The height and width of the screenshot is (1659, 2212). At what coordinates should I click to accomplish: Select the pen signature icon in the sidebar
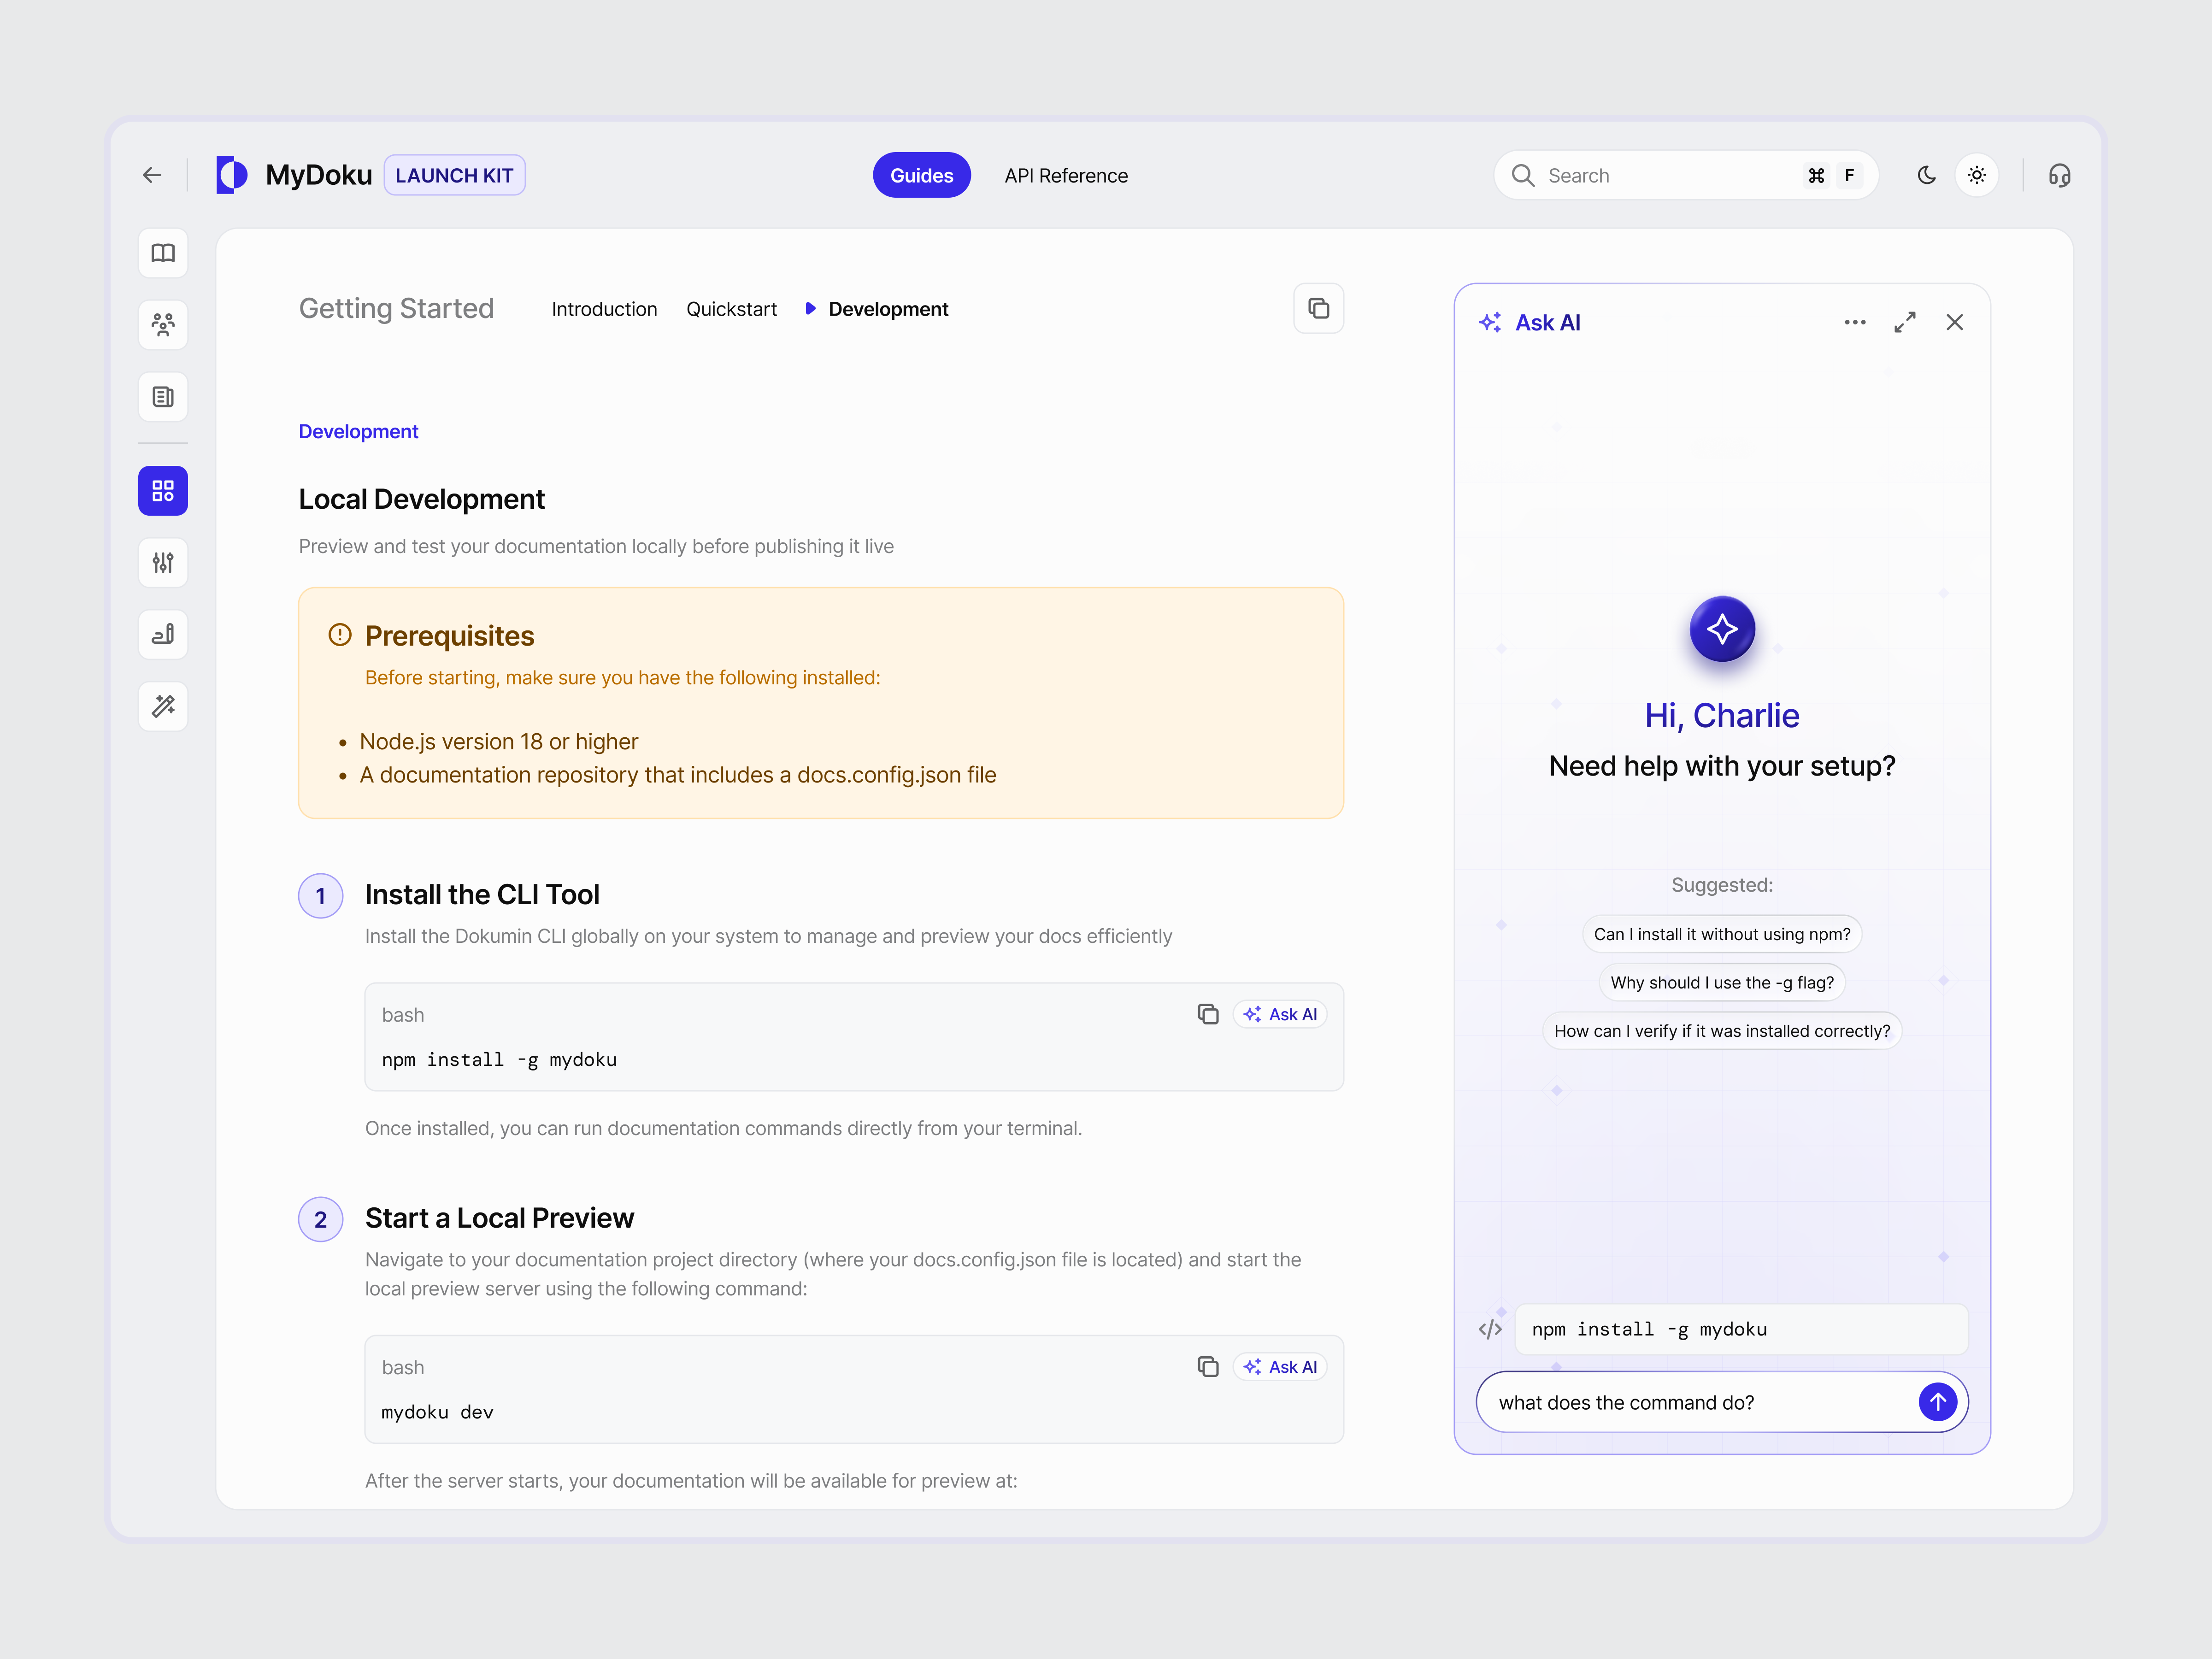[x=162, y=634]
